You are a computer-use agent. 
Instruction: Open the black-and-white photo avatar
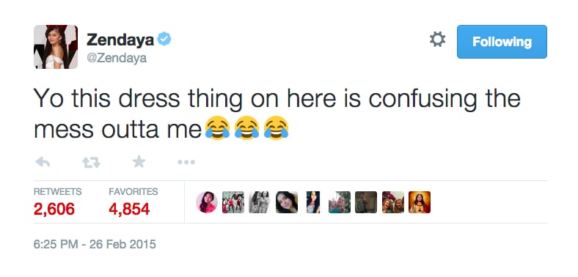(x=260, y=202)
